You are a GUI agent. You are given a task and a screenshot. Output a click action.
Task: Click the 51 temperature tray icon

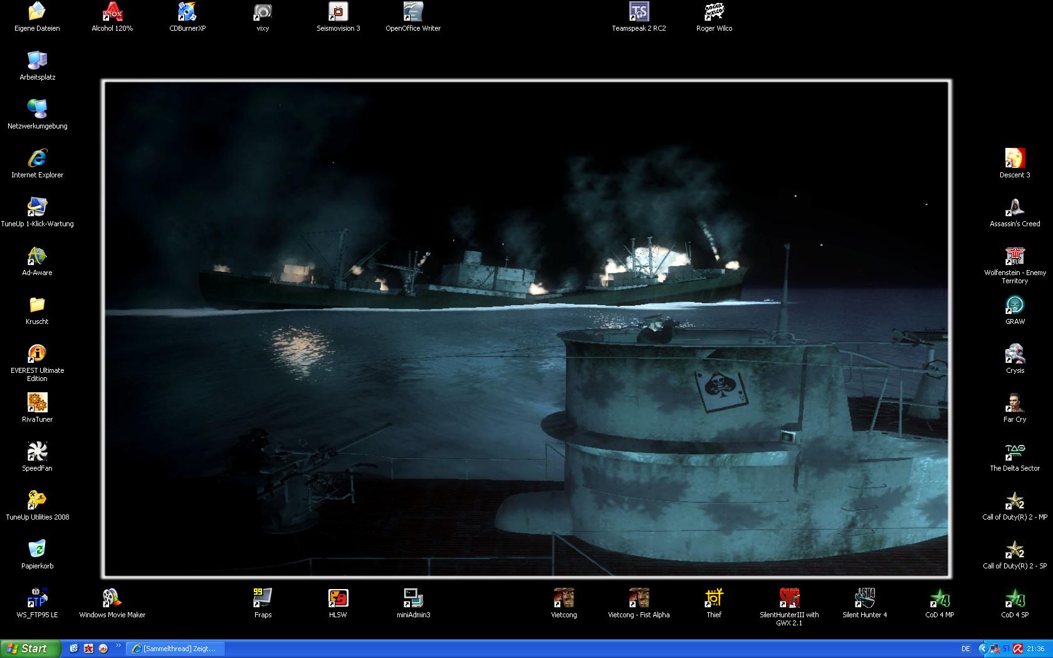pos(1006,649)
